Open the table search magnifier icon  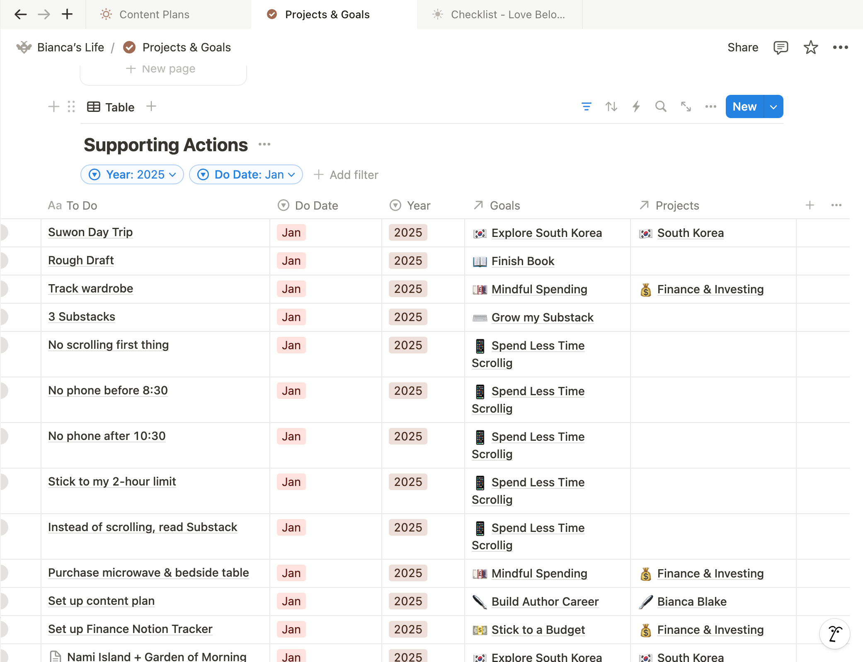click(661, 107)
